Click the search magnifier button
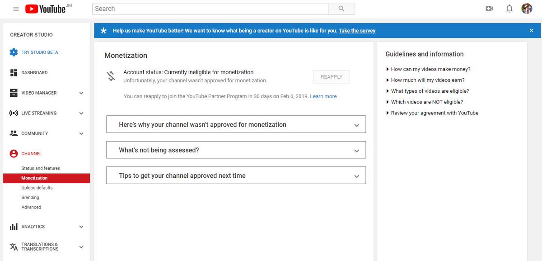This screenshot has width=542, height=261. click(341, 9)
